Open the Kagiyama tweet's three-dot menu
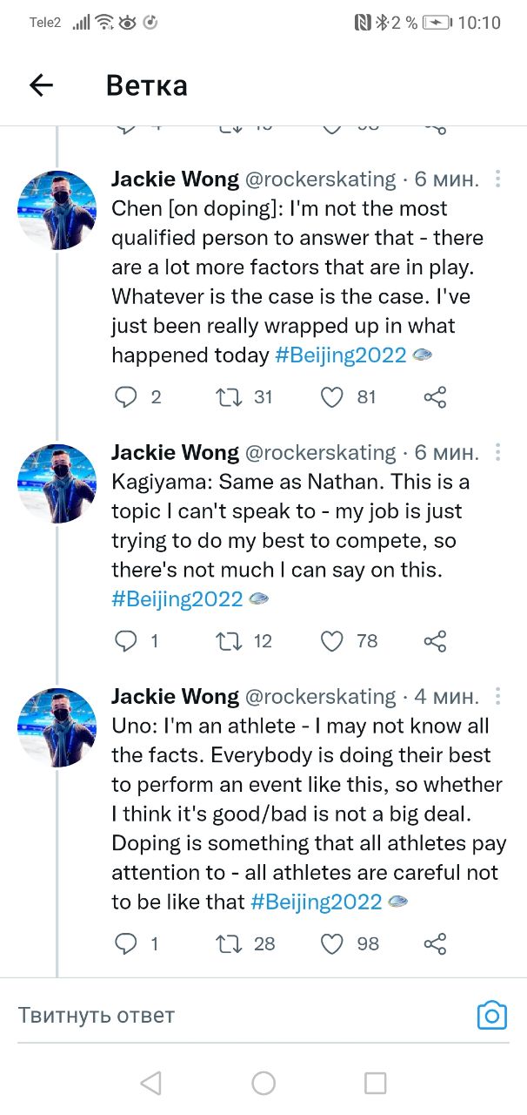 [x=497, y=453]
